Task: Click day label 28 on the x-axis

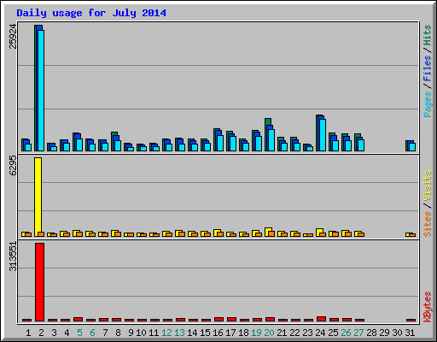Action: pyautogui.click(x=371, y=333)
